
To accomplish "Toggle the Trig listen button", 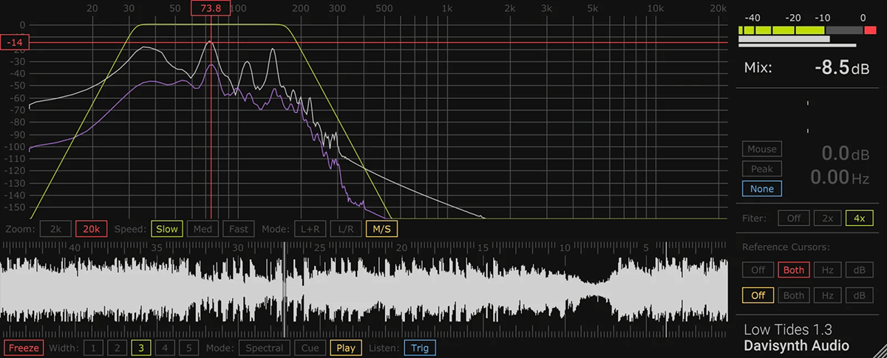I will pyautogui.click(x=420, y=348).
